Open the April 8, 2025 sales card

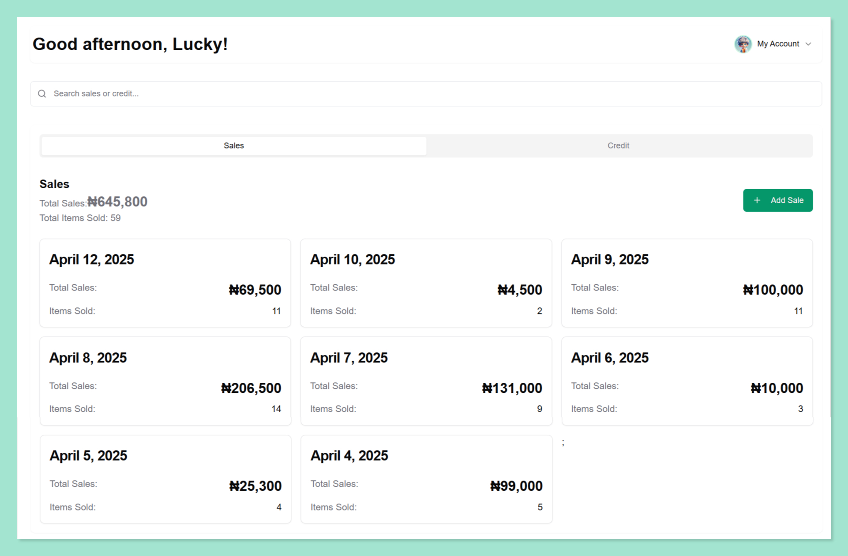[165, 381]
